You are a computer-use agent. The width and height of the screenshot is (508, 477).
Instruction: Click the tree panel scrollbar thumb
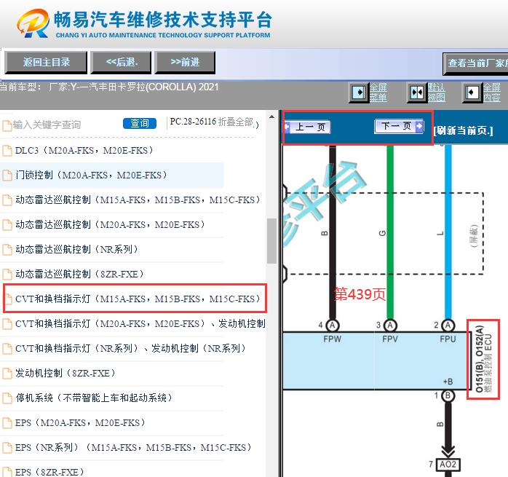tap(271, 241)
